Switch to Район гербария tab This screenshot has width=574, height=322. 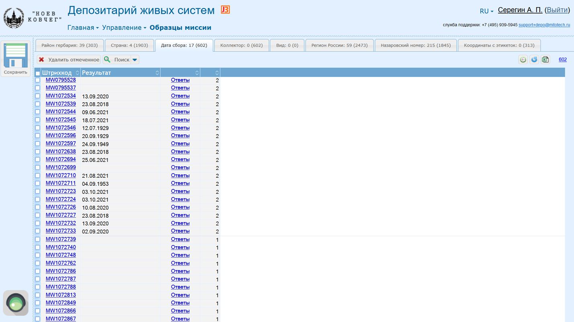click(69, 45)
